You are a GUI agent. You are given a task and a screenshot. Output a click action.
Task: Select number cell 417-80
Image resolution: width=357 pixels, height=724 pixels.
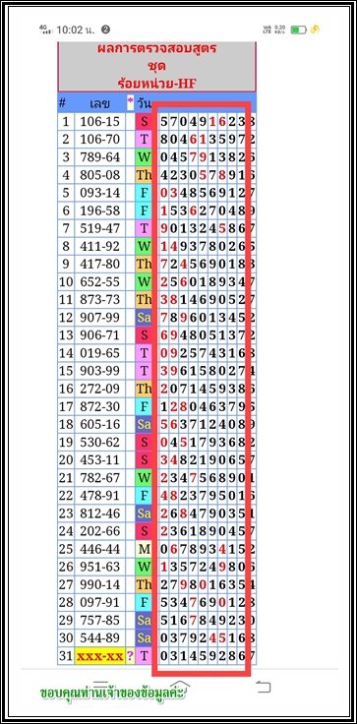point(99,264)
